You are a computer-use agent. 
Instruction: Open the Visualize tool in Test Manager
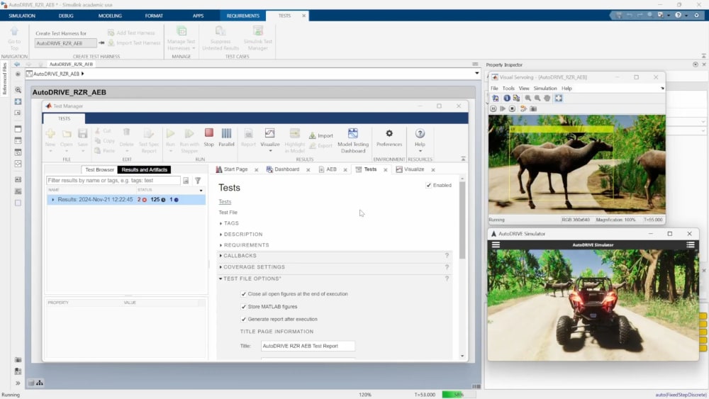click(270, 137)
